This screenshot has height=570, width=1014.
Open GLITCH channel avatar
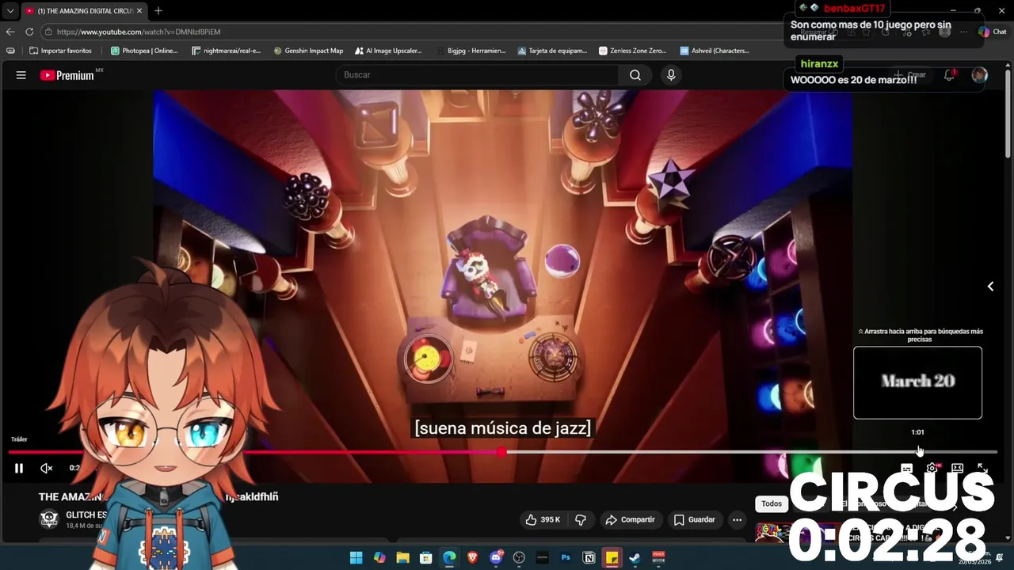tap(49, 519)
